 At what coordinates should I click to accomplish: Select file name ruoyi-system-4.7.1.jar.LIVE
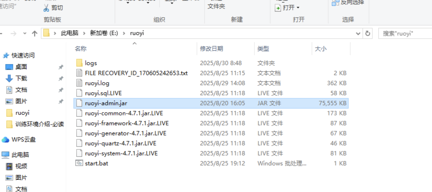(121, 153)
